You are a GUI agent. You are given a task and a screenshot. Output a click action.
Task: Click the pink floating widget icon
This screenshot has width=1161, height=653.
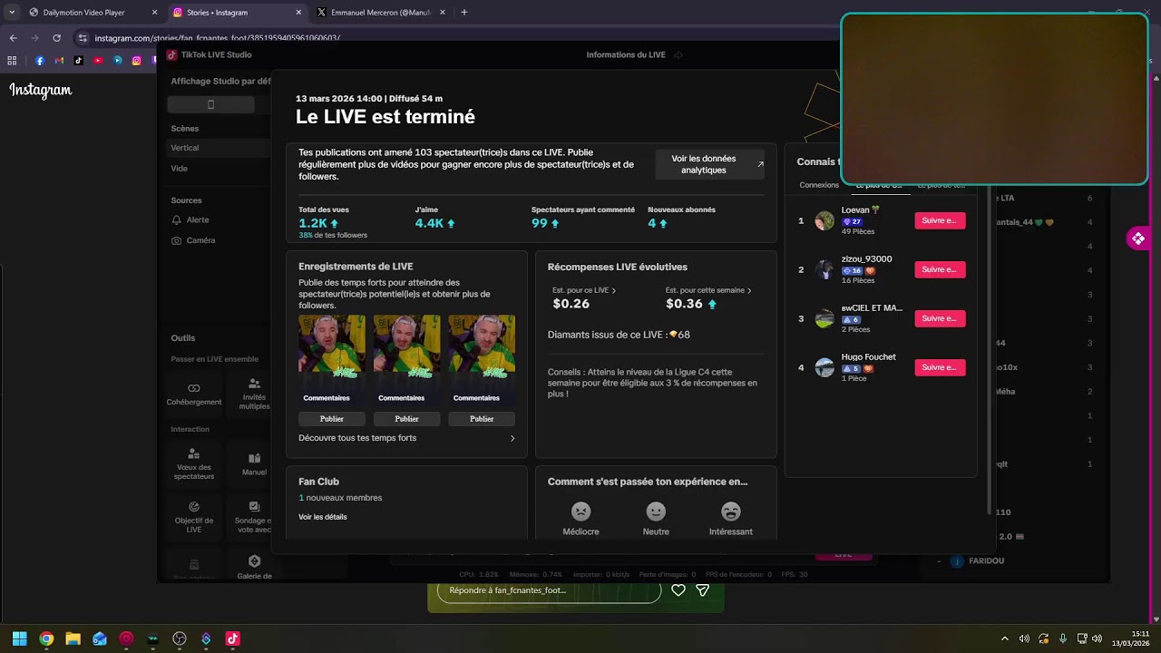1137,239
